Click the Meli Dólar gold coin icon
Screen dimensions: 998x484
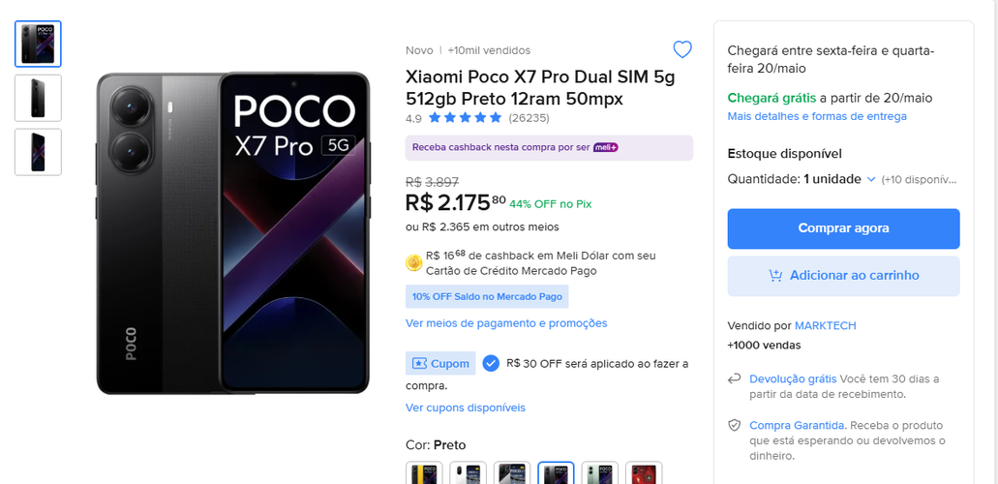413,262
